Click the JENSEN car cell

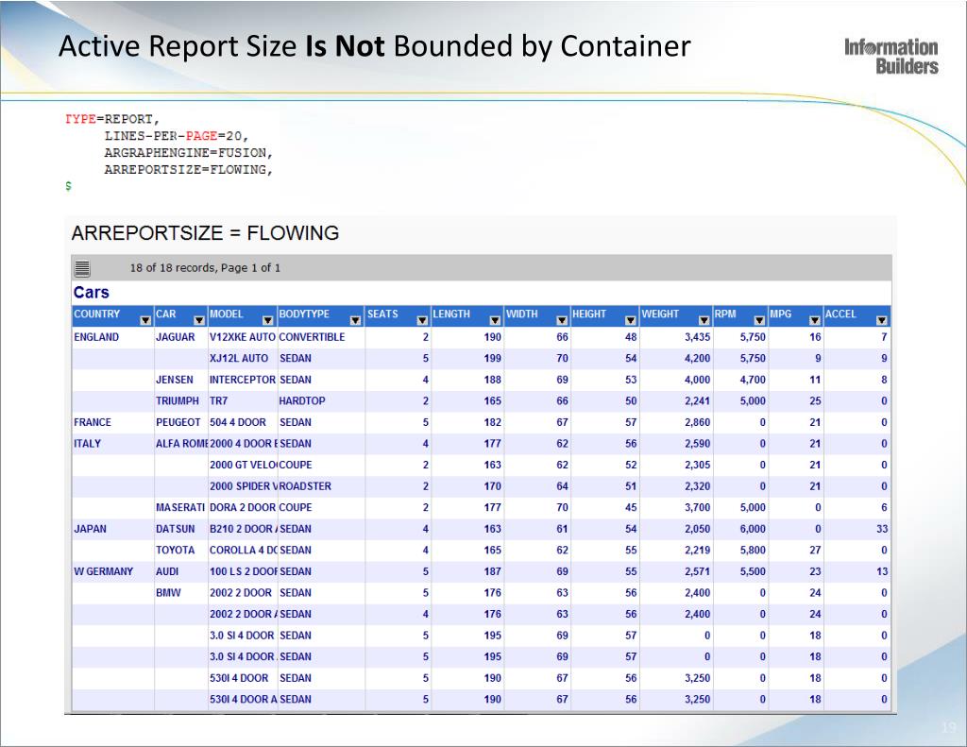(x=175, y=380)
